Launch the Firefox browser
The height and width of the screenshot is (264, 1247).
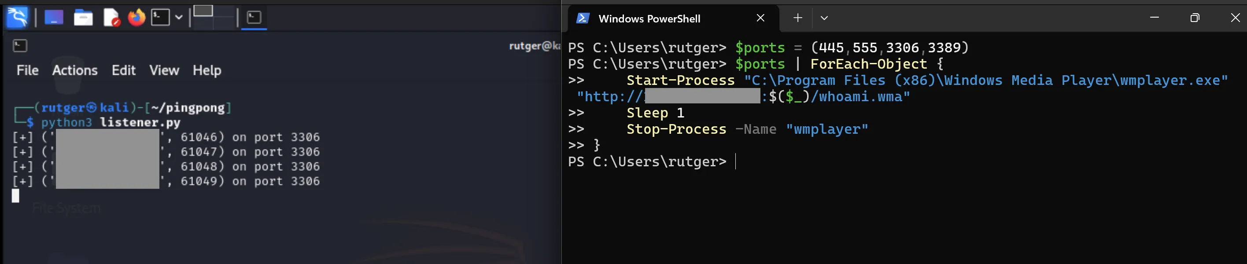(x=137, y=18)
